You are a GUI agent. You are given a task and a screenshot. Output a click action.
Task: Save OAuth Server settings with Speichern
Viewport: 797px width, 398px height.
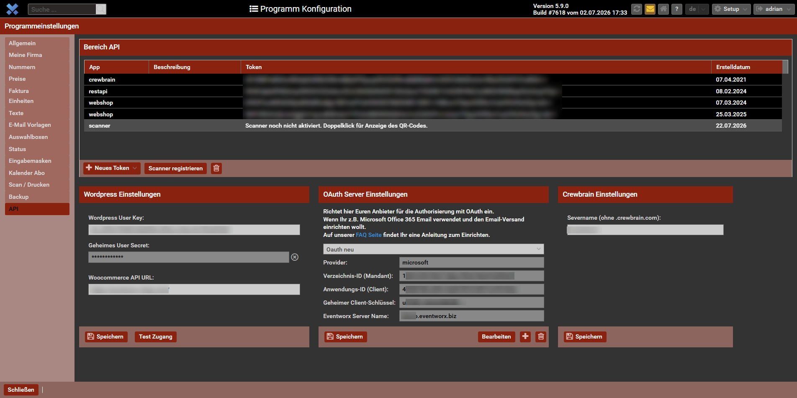pyautogui.click(x=346, y=336)
